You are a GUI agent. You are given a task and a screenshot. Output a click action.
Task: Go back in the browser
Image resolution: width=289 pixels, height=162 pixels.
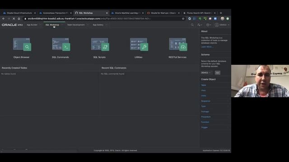coord(4,18)
